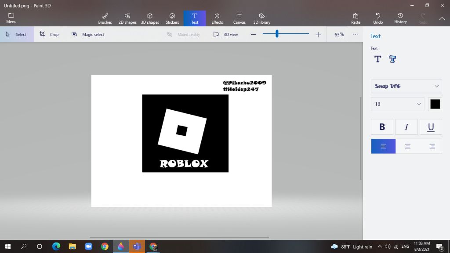Viewport: 450px width, 253px height.
Task: Open the Menu folder button
Action: coord(11,18)
